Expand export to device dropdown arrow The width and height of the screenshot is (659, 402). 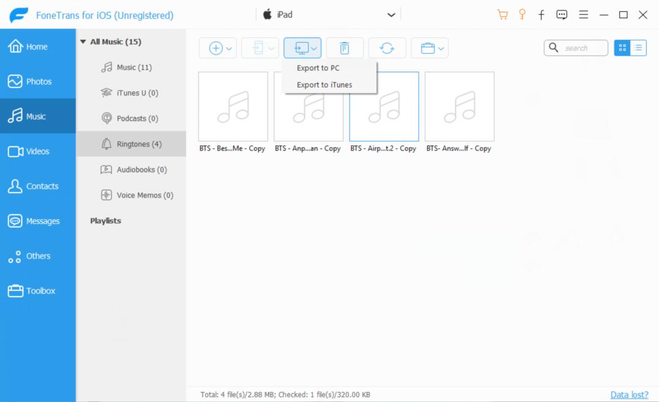(x=271, y=49)
